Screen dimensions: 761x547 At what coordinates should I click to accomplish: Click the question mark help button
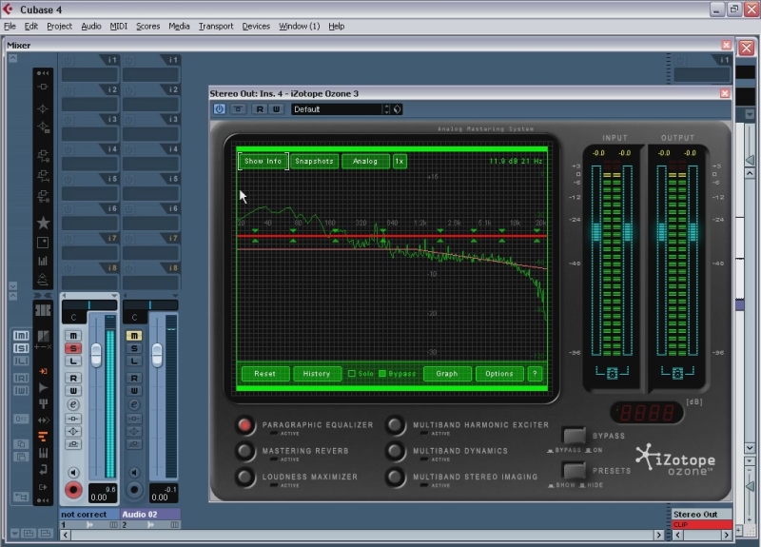tap(535, 374)
